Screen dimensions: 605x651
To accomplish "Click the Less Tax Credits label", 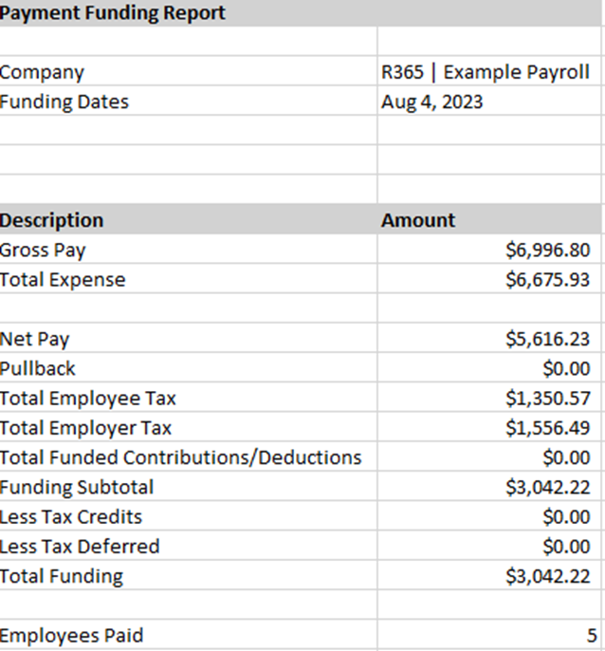I will [189, 516].
